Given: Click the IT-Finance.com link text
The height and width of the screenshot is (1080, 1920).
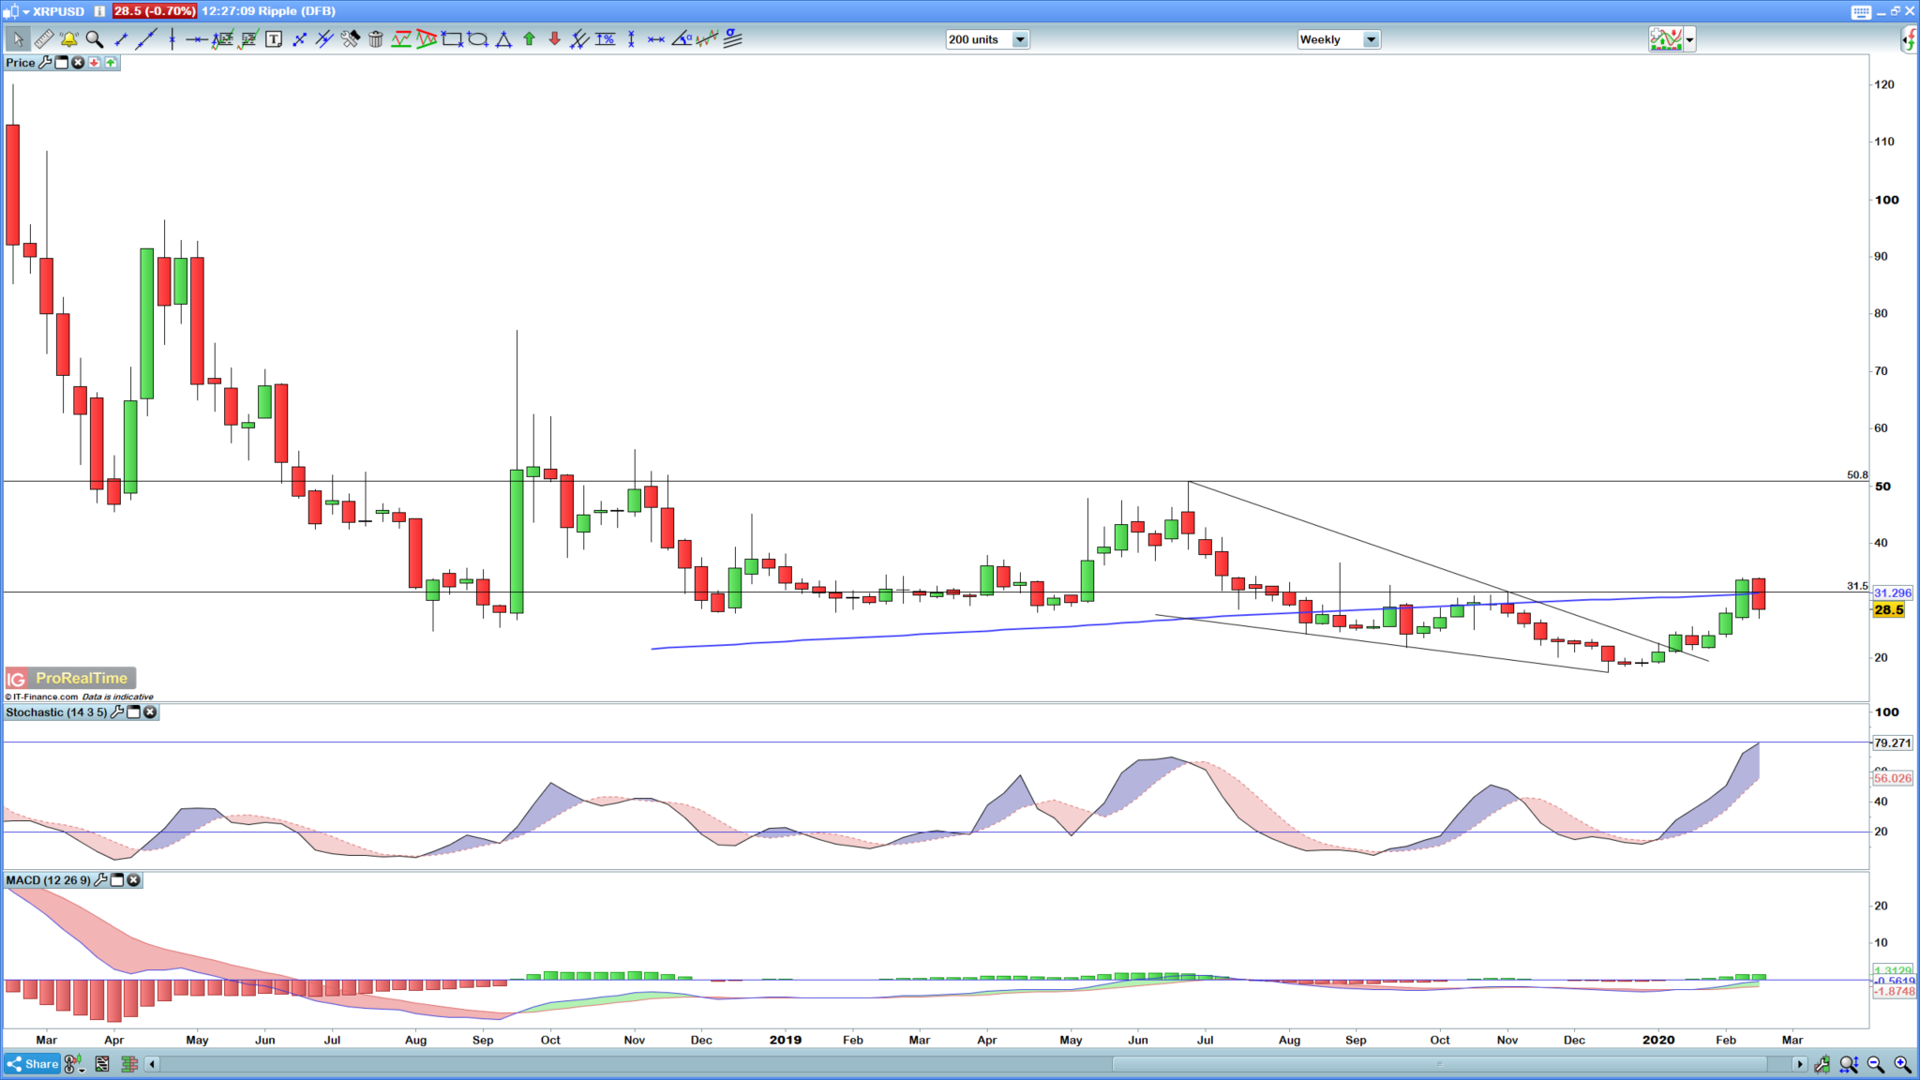Looking at the screenshot, I should pos(45,697).
